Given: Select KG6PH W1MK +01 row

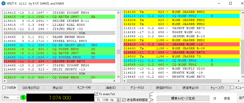Looking at the screenshot, I should click(x=181, y=32).
